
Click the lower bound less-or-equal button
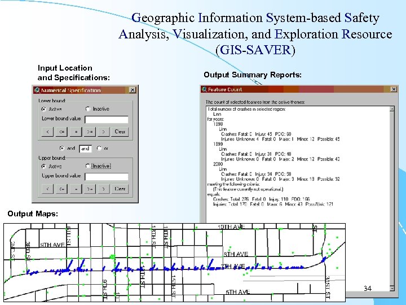pos(62,132)
